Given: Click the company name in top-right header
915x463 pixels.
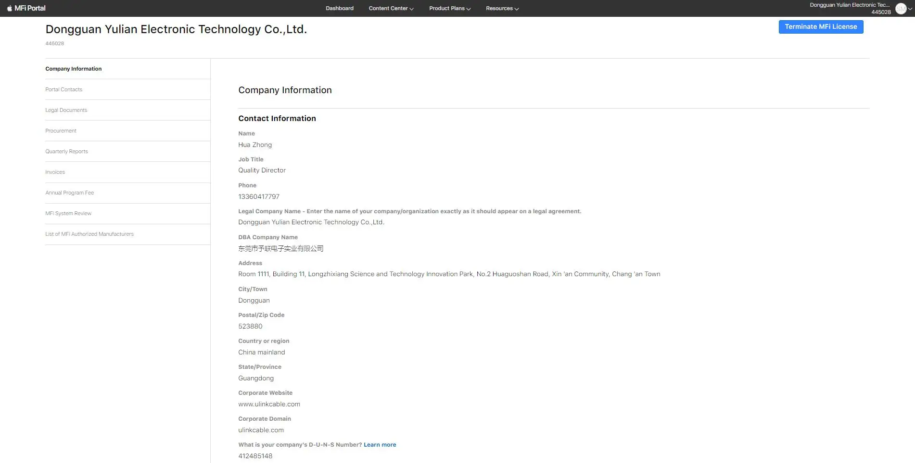Looking at the screenshot, I should pyautogui.click(x=849, y=5).
